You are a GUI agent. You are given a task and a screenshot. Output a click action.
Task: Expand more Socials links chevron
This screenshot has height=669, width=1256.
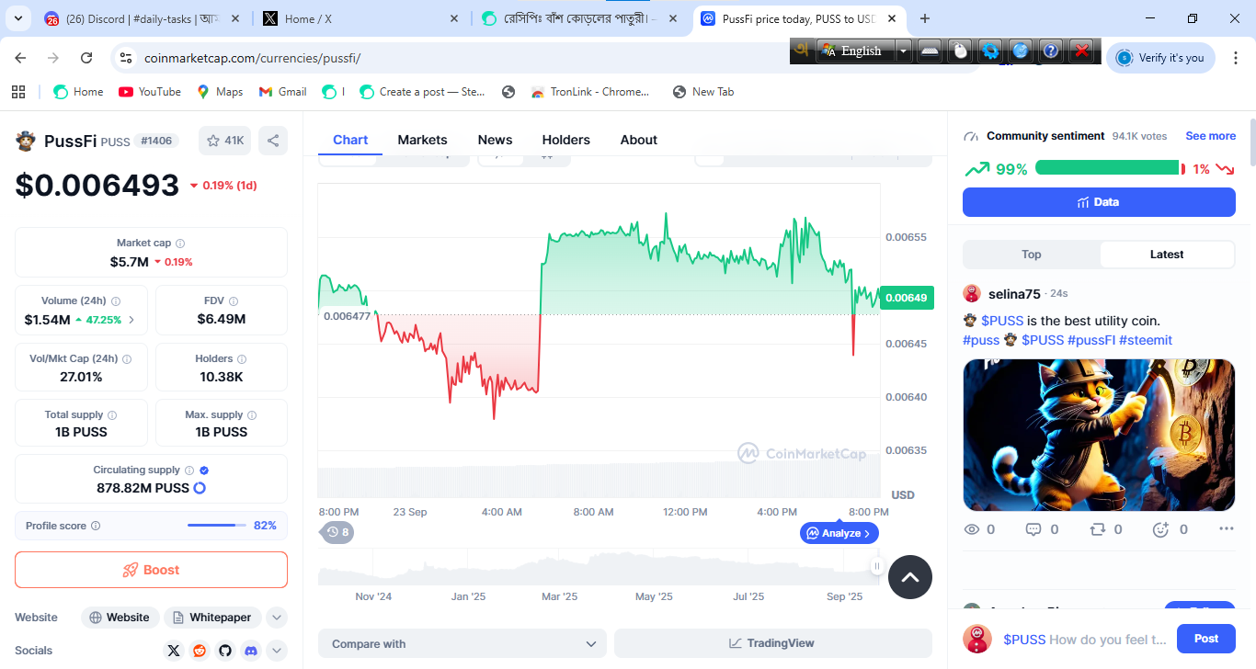277,651
